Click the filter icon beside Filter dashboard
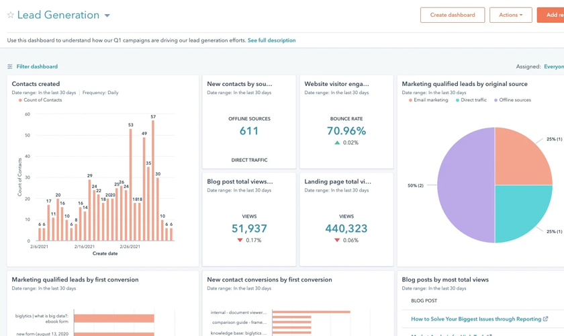The height and width of the screenshot is (336, 564). (9, 67)
